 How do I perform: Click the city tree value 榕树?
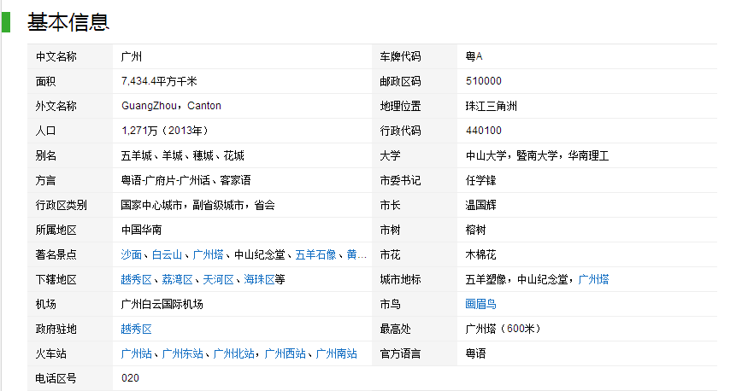pyautogui.click(x=475, y=230)
